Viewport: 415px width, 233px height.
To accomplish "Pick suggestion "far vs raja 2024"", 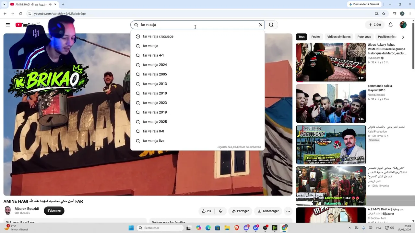I will pyautogui.click(x=197, y=65).
